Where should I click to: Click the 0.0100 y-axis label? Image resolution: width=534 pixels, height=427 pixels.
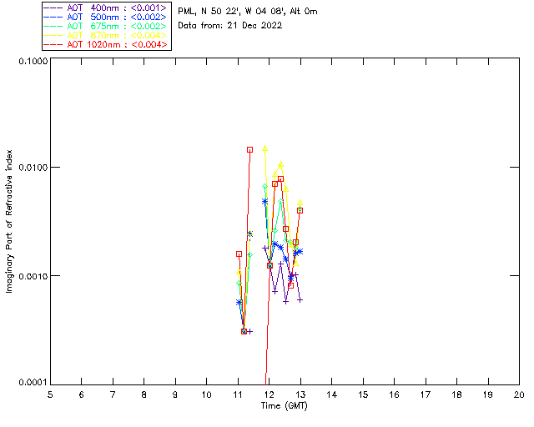pos(33,168)
